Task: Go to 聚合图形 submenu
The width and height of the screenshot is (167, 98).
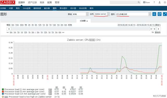Action: coord(63,8)
